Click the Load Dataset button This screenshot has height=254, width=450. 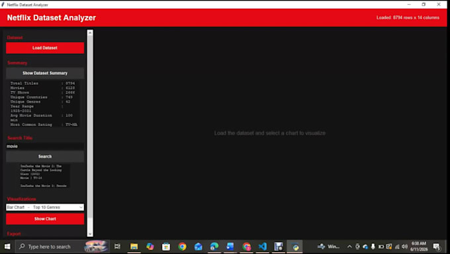point(45,48)
